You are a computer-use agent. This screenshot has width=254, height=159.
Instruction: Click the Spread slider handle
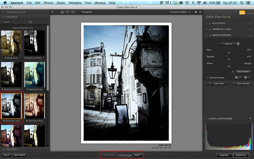point(229,59)
